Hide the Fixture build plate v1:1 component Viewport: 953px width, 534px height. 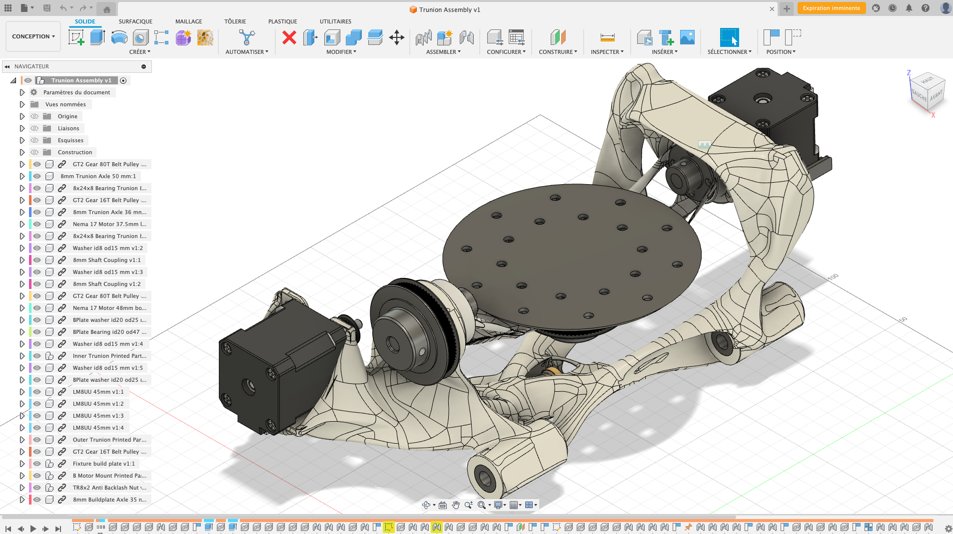(36, 463)
